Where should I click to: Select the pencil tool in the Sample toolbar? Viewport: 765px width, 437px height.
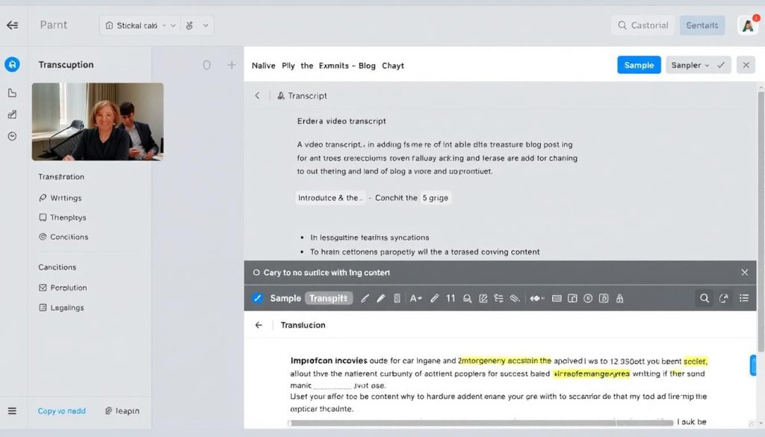[x=365, y=298]
